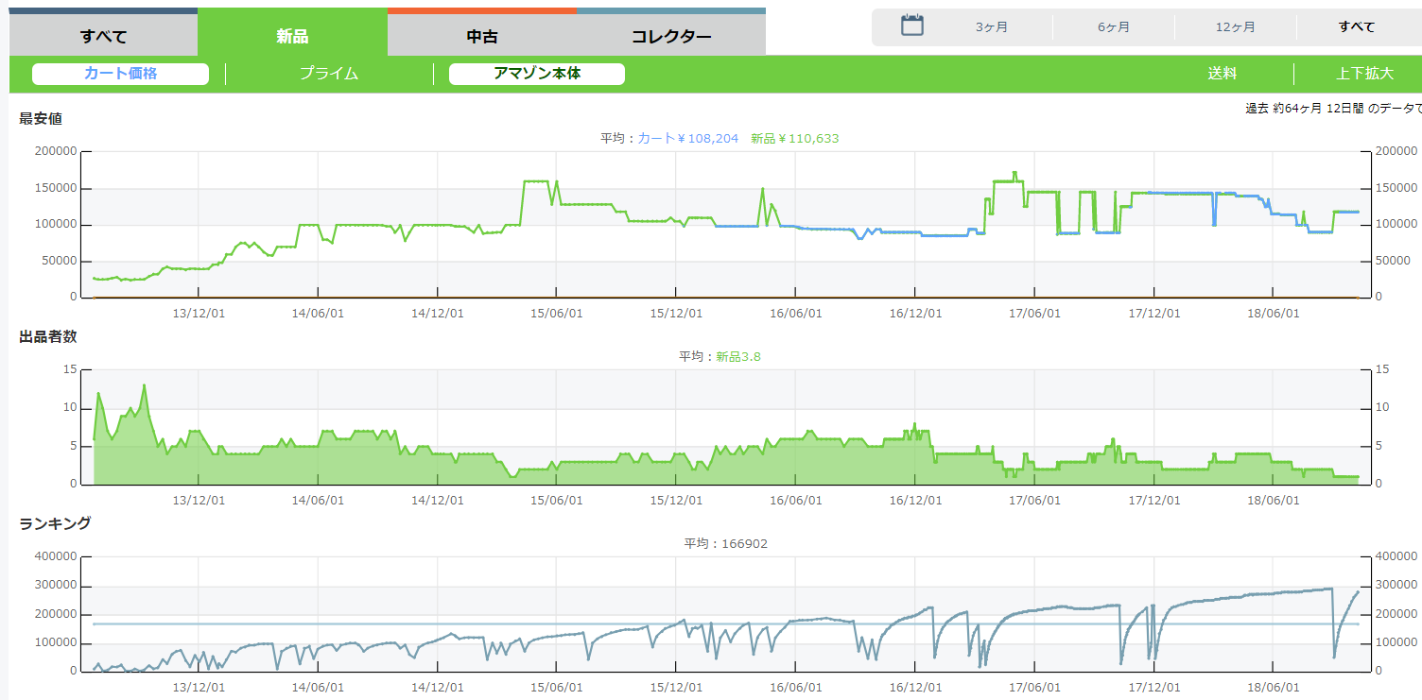Viewport: 1422px width, 700px height.
Task: Switch to the 中古 tab
Action: pos(481,37)
